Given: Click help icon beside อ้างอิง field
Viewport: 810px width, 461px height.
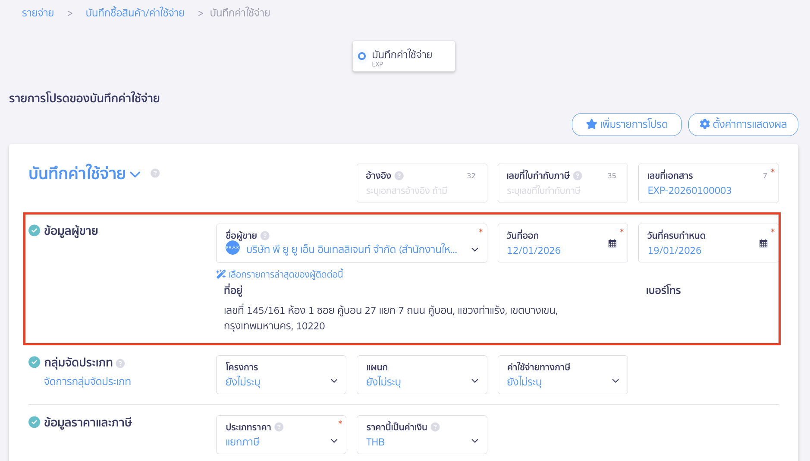Looking at the screenshot, I should 400,176.
